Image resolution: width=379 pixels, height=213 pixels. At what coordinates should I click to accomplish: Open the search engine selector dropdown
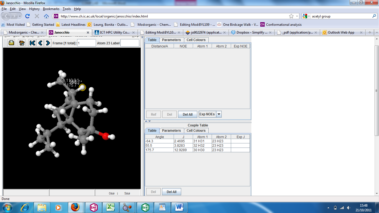pyautogui.click(x=309, y=16)
